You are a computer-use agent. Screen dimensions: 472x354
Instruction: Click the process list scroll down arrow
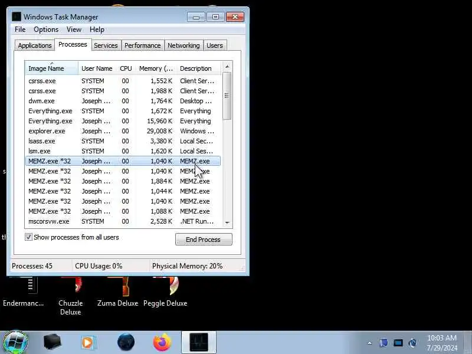(227, 222)
